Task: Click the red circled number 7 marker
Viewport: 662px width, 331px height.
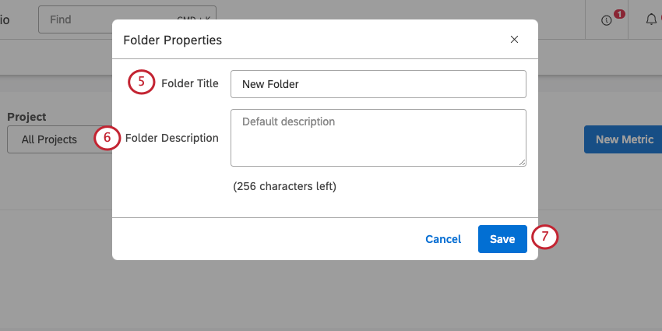Action: pyautogui.click(x=546, y=238)
